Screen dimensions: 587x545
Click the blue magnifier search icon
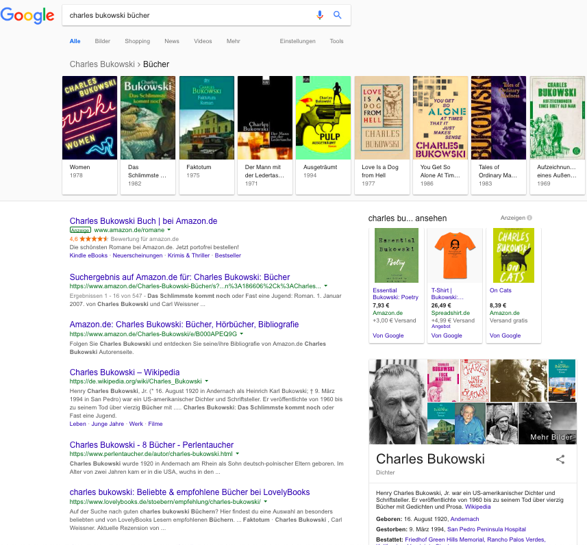point(337,15)
